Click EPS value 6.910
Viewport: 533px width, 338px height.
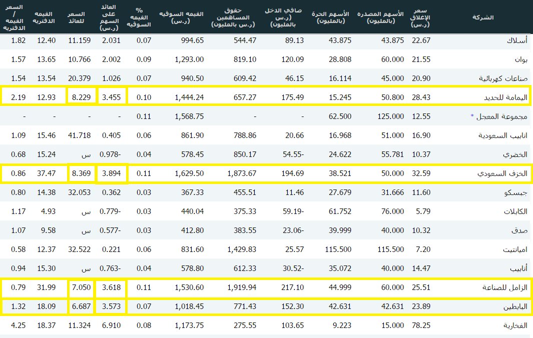pyautogui.click(x=112, y=326)
